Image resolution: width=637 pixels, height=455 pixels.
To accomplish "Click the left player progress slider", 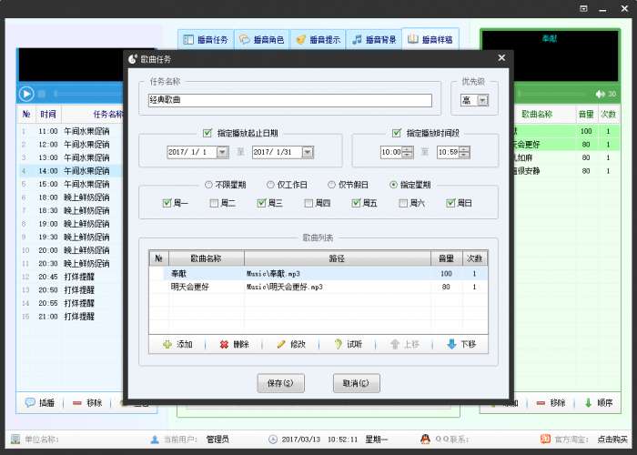I will pyautogui.click(x=87, y=94).
